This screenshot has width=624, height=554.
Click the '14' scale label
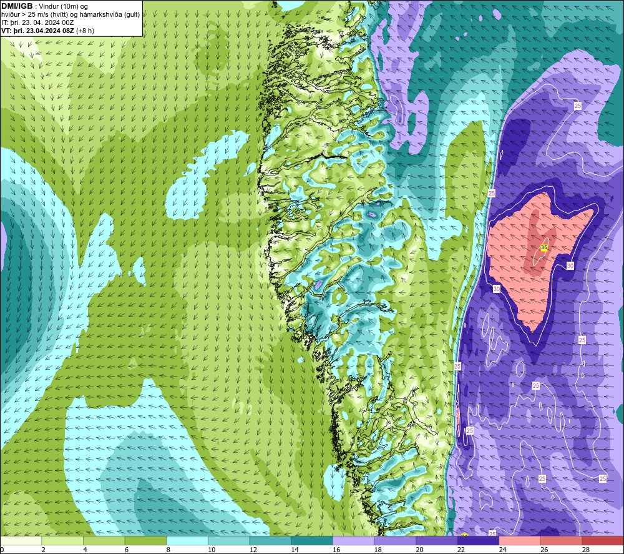point(295,550)
